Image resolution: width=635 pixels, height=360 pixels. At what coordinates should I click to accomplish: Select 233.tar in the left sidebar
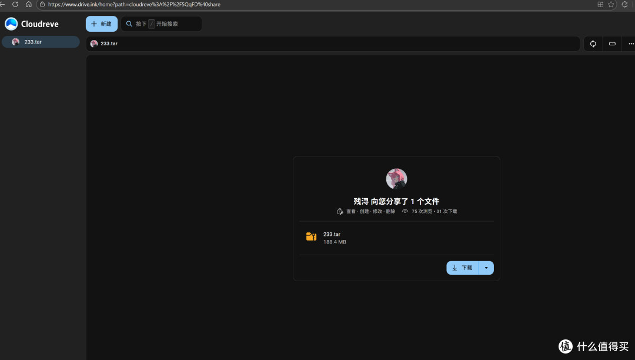[41, 42]
